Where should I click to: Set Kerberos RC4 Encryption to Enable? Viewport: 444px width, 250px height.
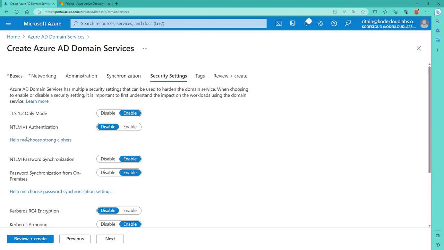tap(130, 210)
